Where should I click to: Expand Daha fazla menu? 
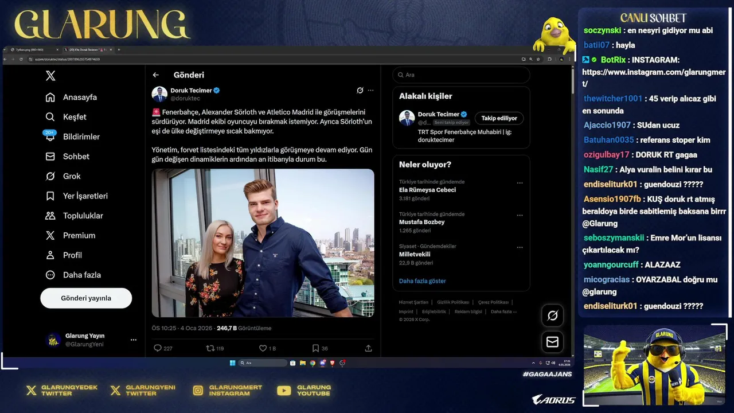click(73, 275)
